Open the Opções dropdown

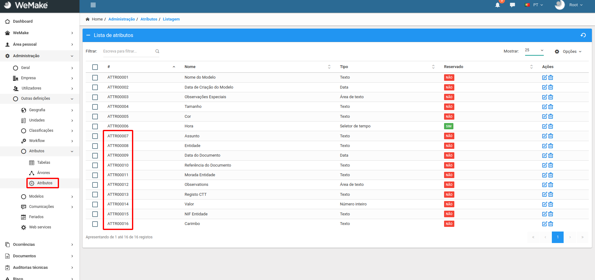pos(568,52)
